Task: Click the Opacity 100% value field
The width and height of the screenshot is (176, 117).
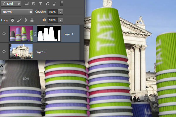Action: (52, 12)
